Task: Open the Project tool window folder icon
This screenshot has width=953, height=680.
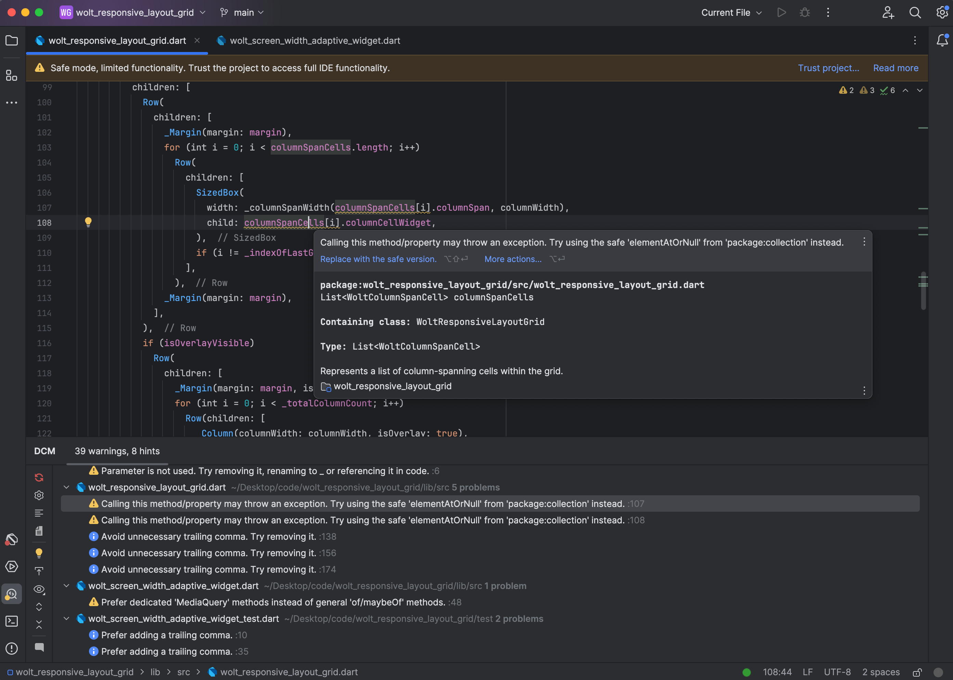Action: tap(12, 41)
